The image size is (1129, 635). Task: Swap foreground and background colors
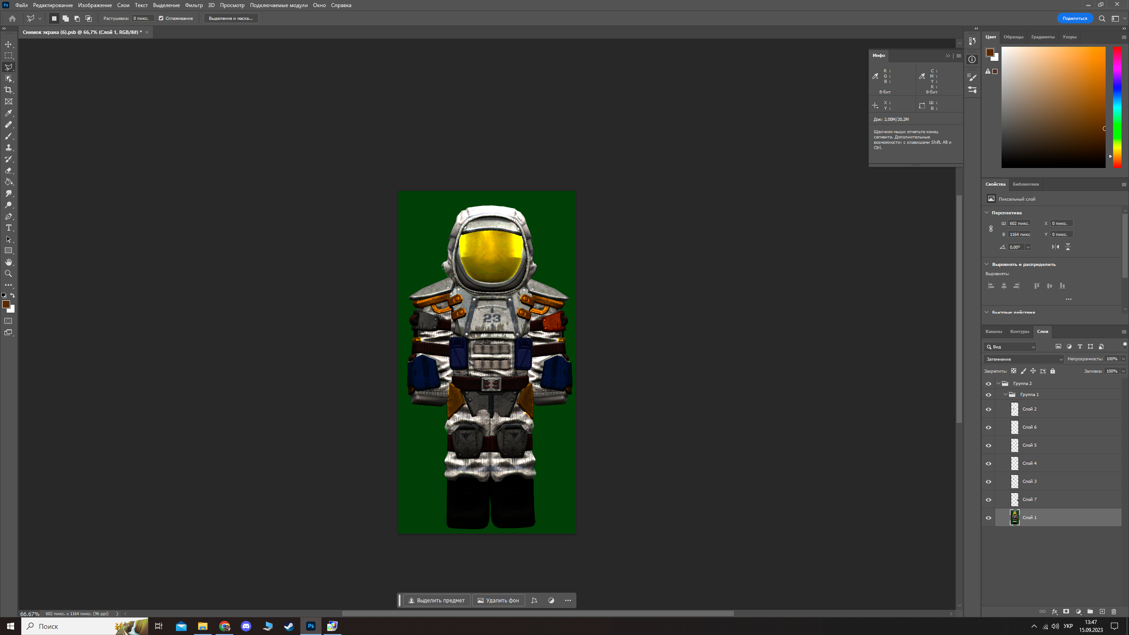13,295
